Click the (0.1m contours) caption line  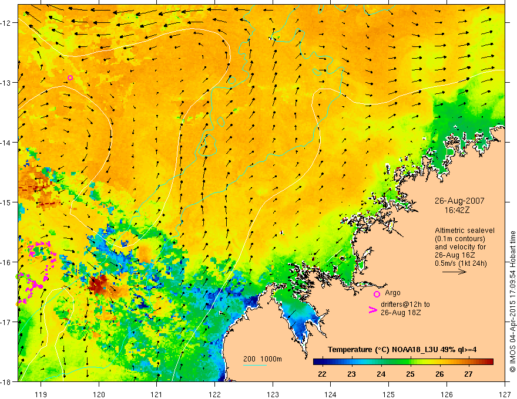click(459, 239)
